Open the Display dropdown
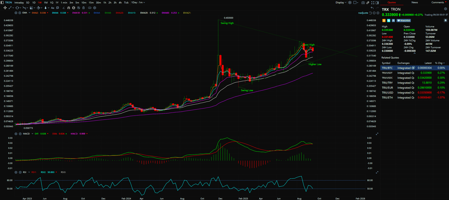This screenshot has width=449, height=200. (x=341, y=3)
